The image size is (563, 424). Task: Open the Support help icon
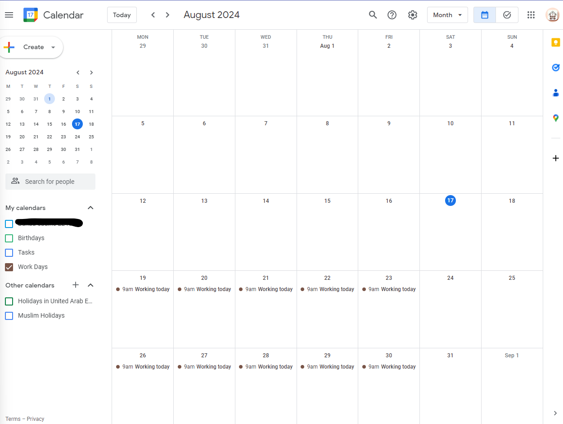(x=392, y=15)
